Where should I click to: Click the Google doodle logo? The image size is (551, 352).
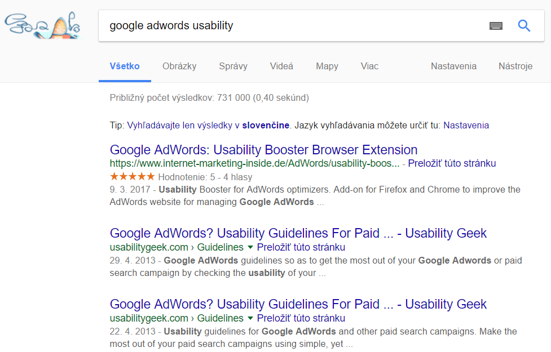pos(42,25)
